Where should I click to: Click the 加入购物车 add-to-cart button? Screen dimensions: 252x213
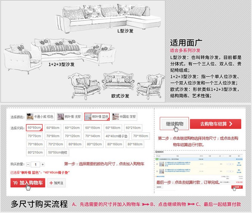28,183
